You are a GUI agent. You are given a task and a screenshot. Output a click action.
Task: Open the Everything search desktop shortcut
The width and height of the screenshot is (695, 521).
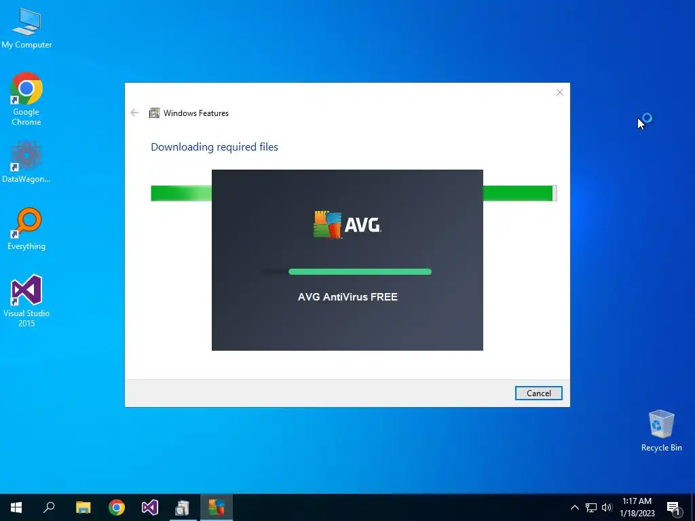click(26, 229)
